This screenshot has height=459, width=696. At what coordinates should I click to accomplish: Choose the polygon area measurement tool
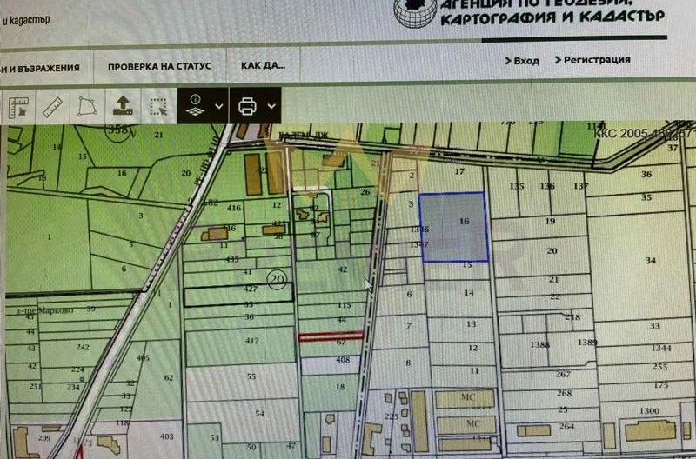tap(86, 107)
